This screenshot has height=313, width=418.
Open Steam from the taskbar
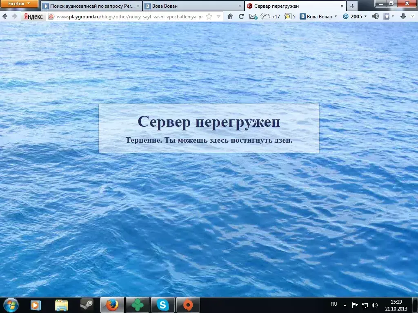(x=87, y=304)
